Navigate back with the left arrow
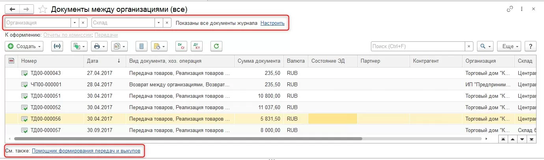 click(12, 9)
